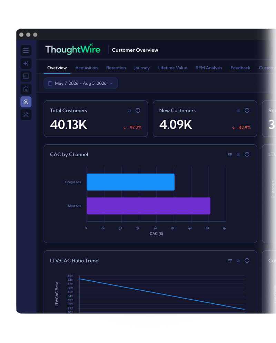The height and width of the screenshot is (343, 276).
Task: Show info for CAC by Channel chart
Action: coord(247,154)
